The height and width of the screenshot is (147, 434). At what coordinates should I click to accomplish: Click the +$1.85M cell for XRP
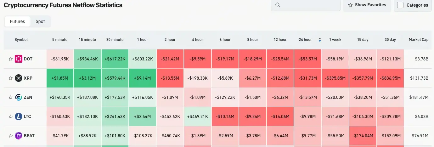click(60, 78)
